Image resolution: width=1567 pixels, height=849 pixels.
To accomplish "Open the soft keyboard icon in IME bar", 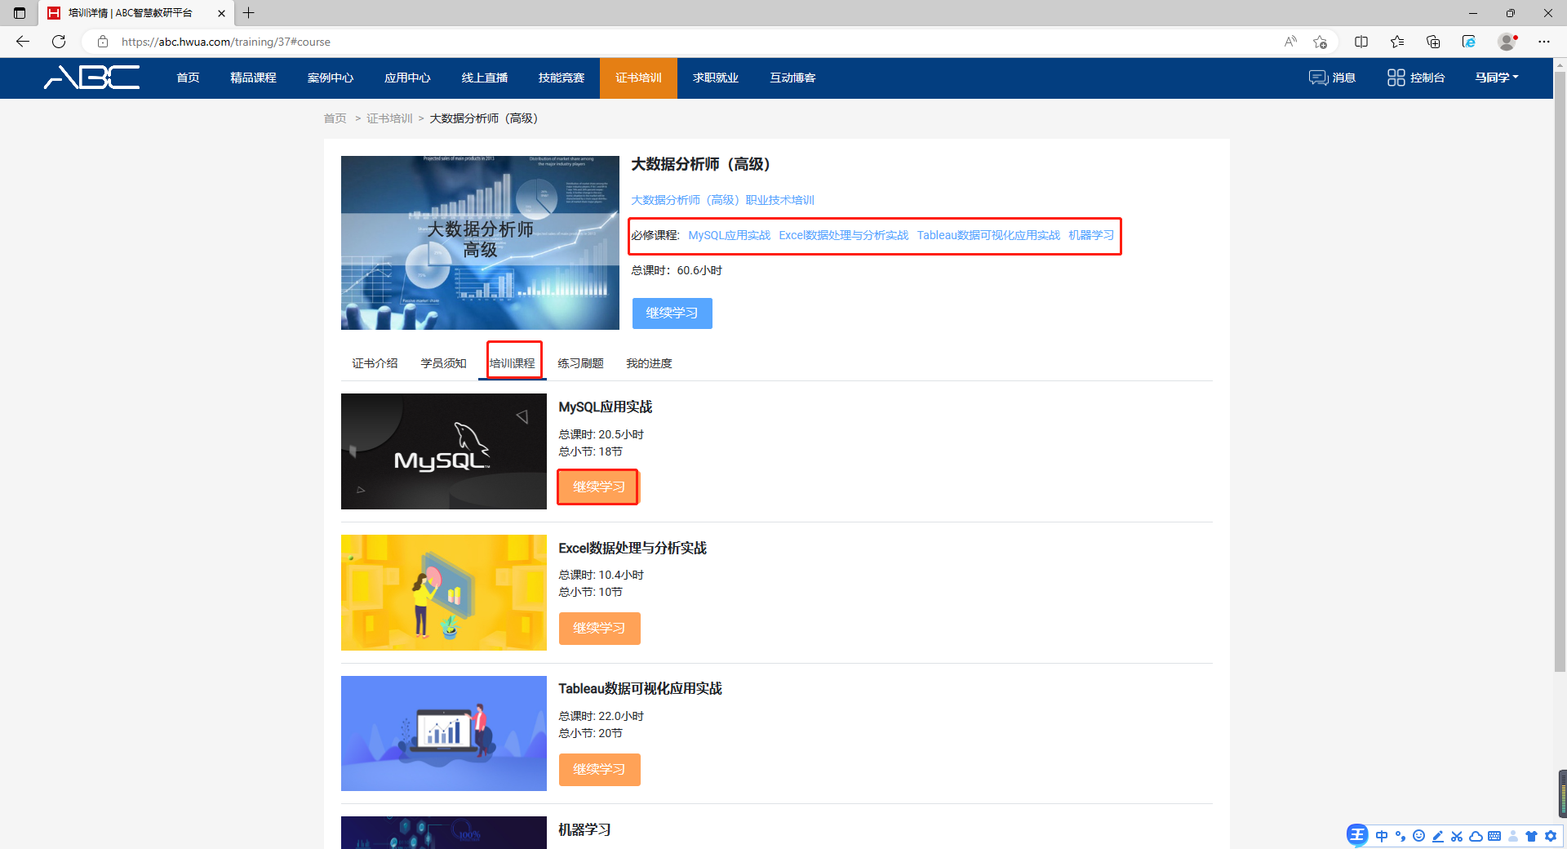I will click(x=1494, y=836).
